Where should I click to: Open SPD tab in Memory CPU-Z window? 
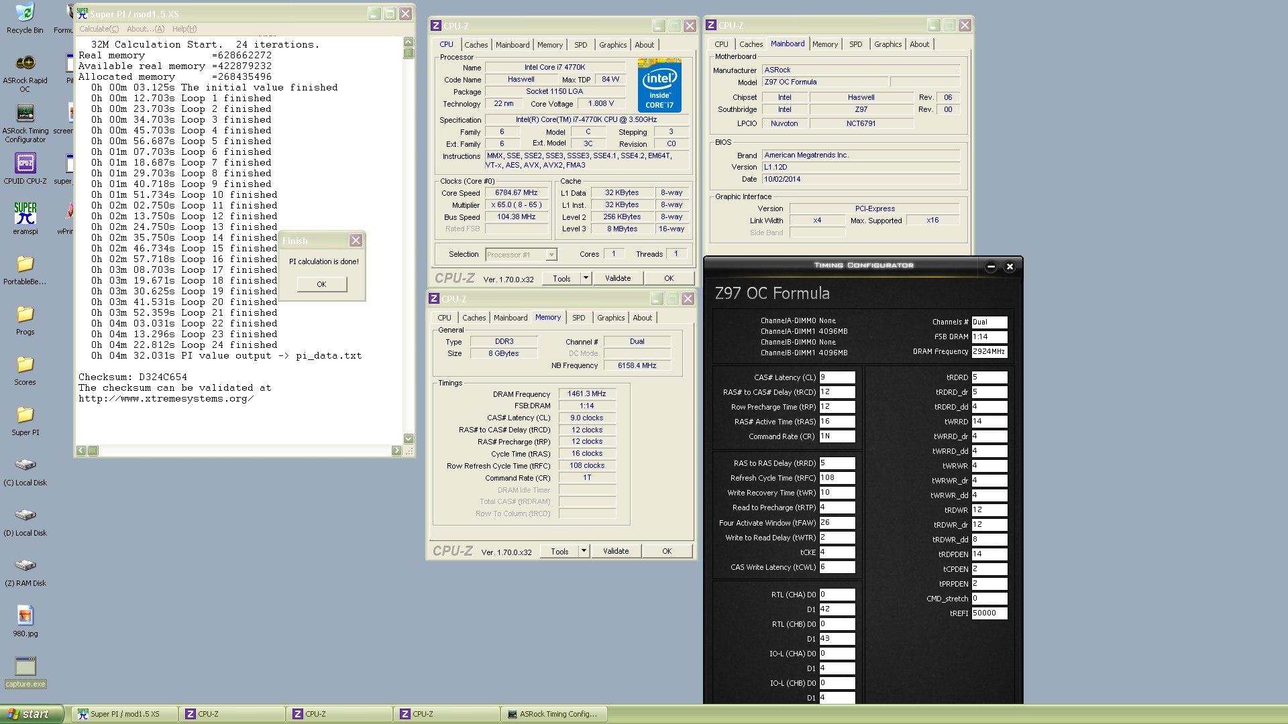(x=578, y=318)
